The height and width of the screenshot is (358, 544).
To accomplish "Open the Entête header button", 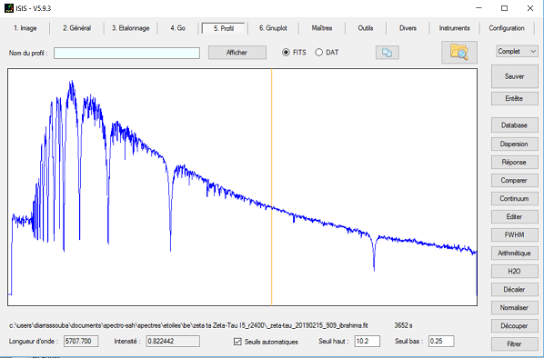I will (515, 98).
